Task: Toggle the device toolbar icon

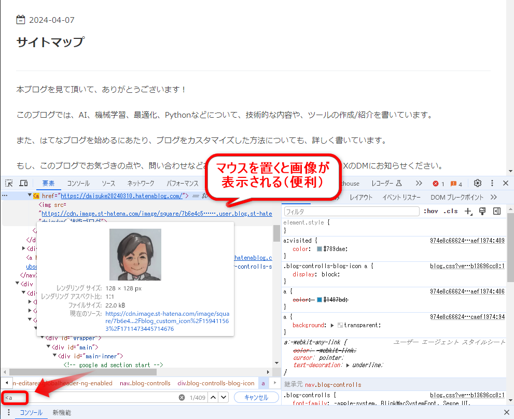Action: 24,183
